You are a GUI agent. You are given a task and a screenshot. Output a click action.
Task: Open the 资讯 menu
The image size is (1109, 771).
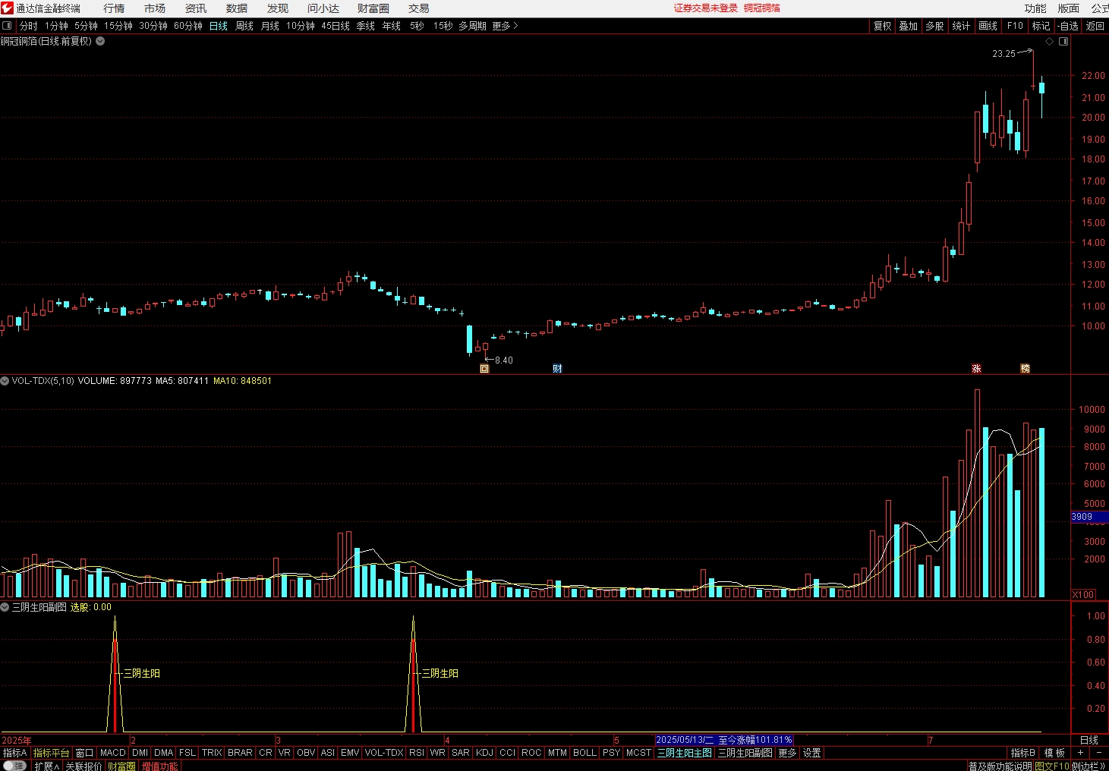196,8
